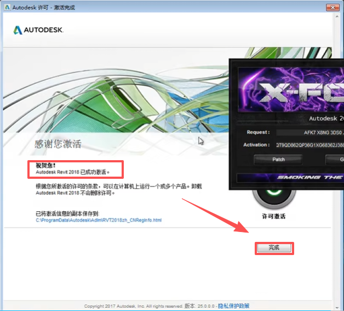Image resolution: width=344 pixels, height=311 pixels.
Task: Click the 'SMOKING THE' banner text in X-Force
Action: pyautogui.click(x=310, y=178)
